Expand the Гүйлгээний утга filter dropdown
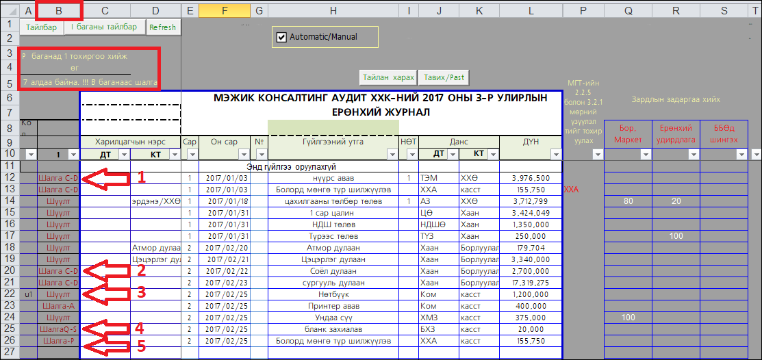Viewport: 762px width, 360px height. pos(391,155)
